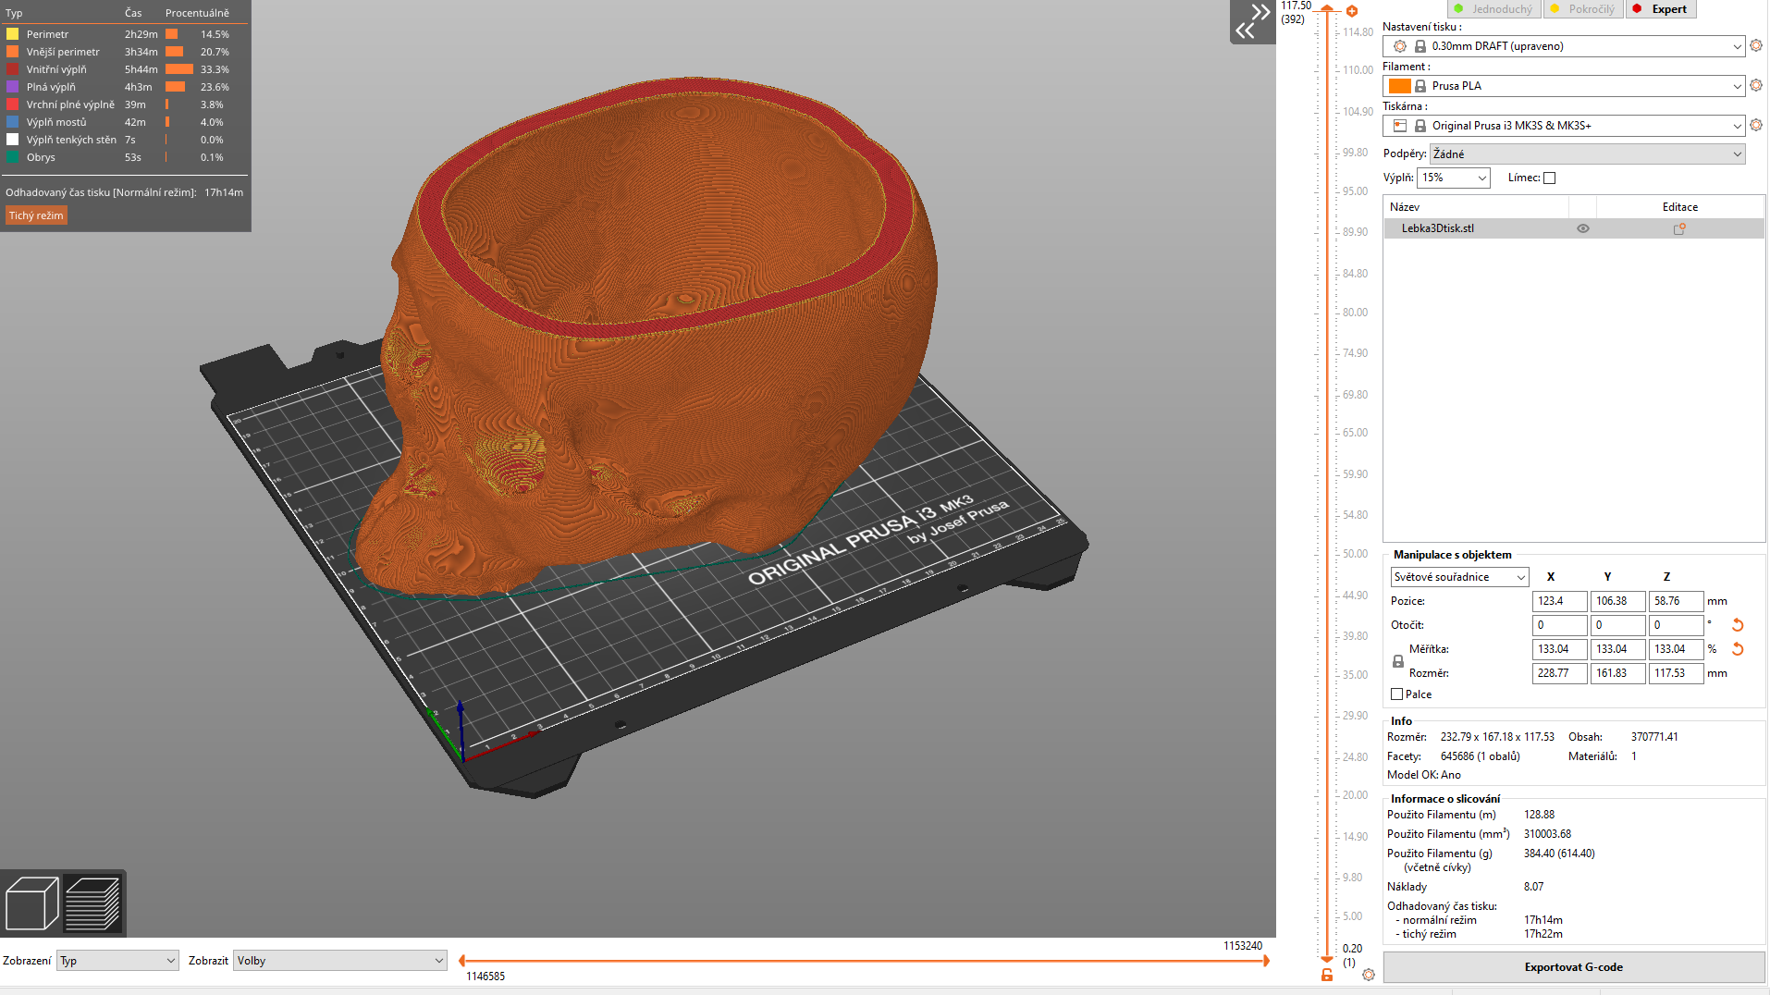Click the orange unlock icon below layer slider
The height and width of the screenshot is (995, 1770).
[1327, 975]
